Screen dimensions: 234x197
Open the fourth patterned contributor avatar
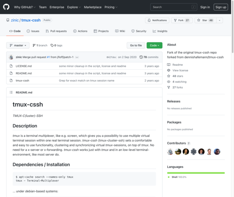click(193, 151)
